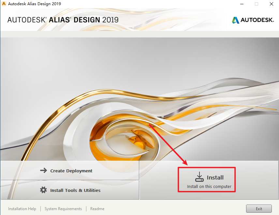Click the gear icon for Install Tools & Utilities
Viewport: 279px width, 215px height.
pos(43,190)
